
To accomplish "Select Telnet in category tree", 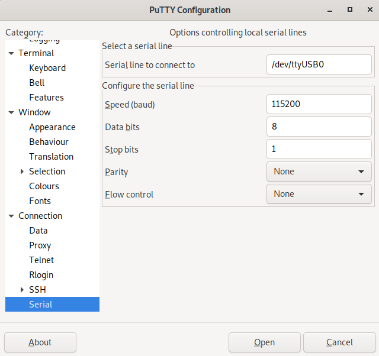I will [x=41, y=260].
